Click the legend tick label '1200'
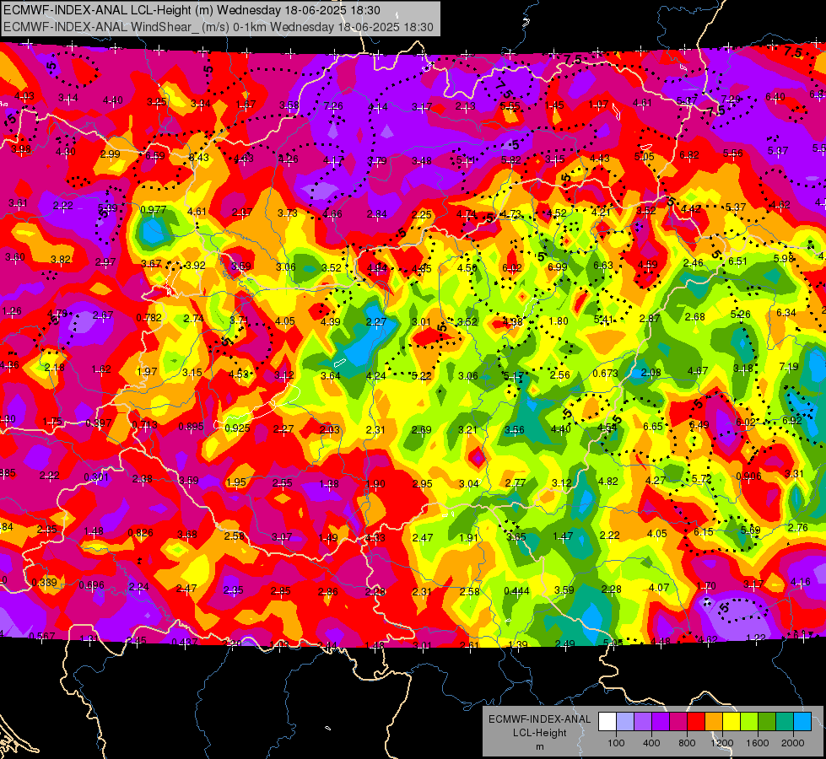This screenshot has width=826, height=759. click(721, 743)
